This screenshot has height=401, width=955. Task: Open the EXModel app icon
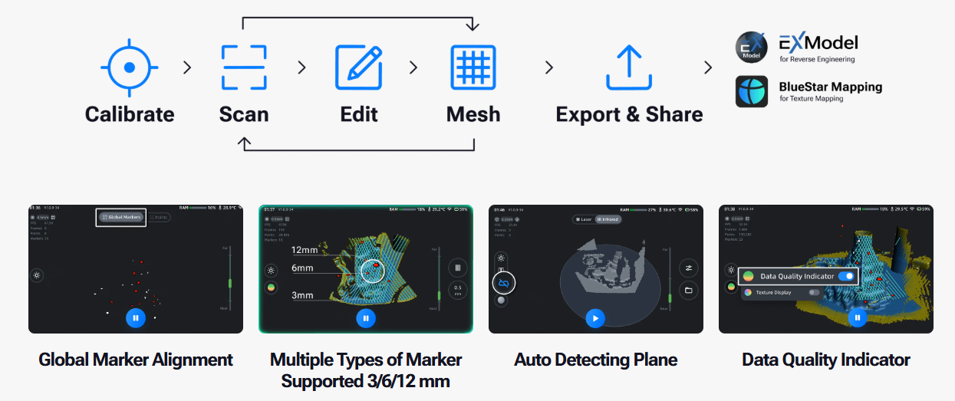click(751, 47)
